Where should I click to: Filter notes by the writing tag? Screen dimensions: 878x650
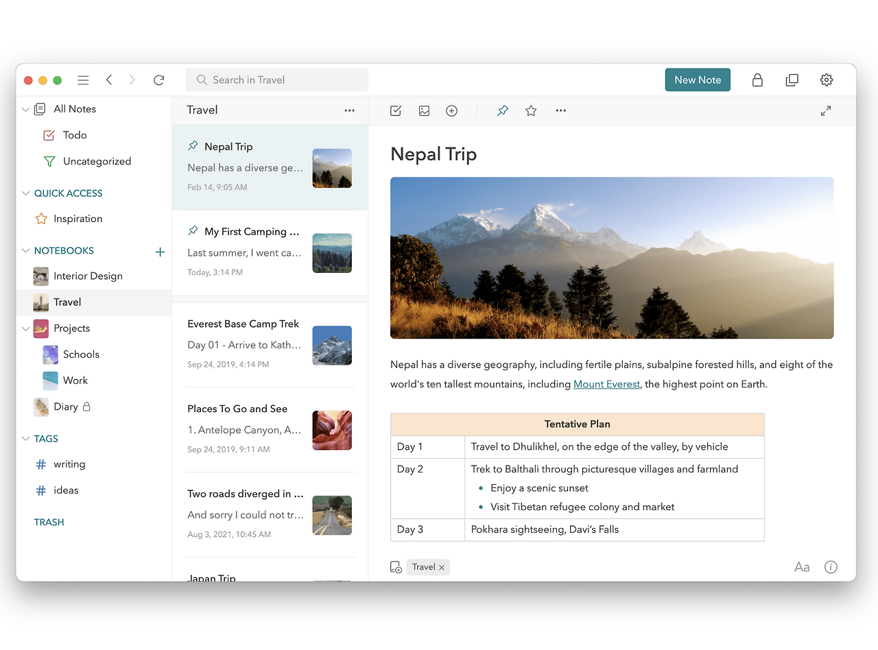click(94, 464)
